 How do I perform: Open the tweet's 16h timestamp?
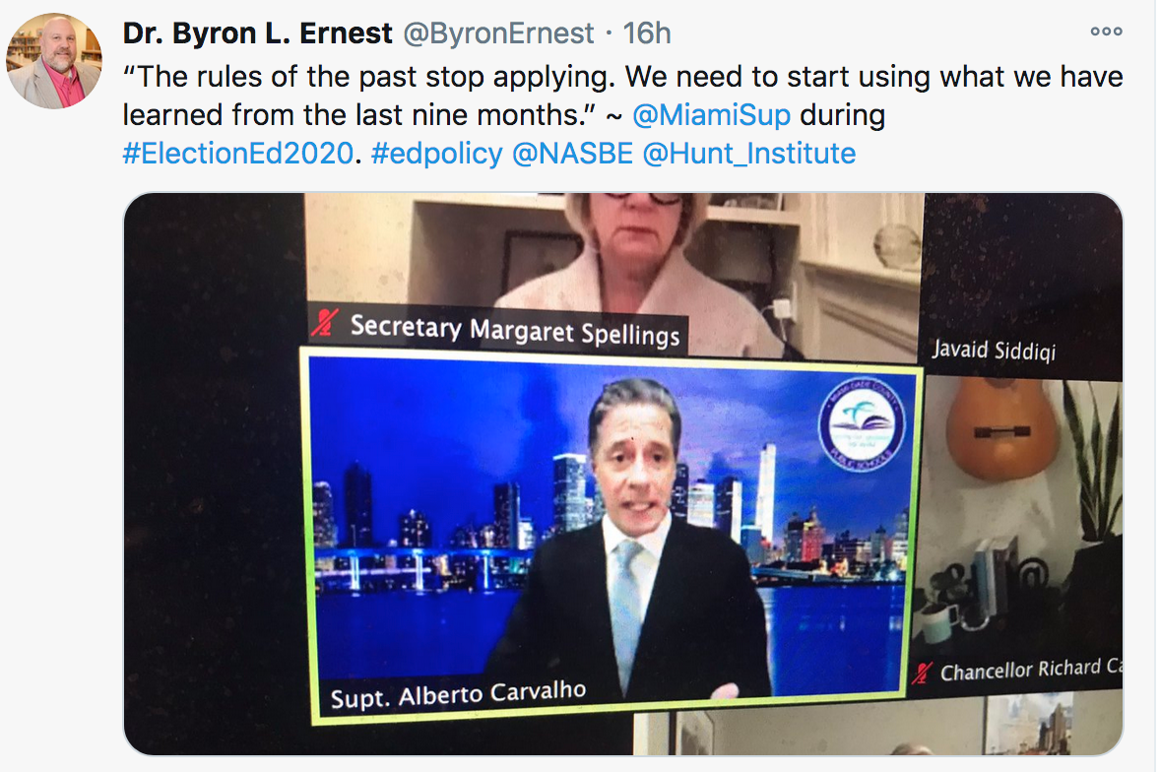coord(647,33)
